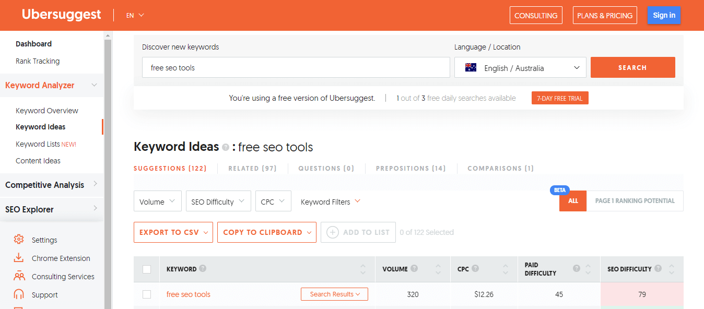Click the plus circle in ADD TO LIST

pyautogui.click(x=333, y=232)
